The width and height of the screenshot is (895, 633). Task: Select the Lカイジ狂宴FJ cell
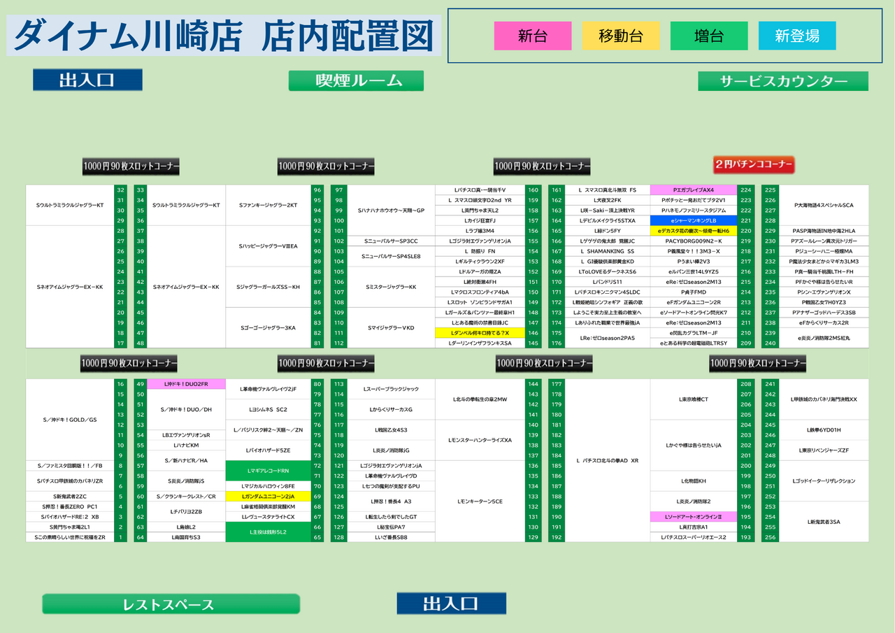[x=480, y=220]
